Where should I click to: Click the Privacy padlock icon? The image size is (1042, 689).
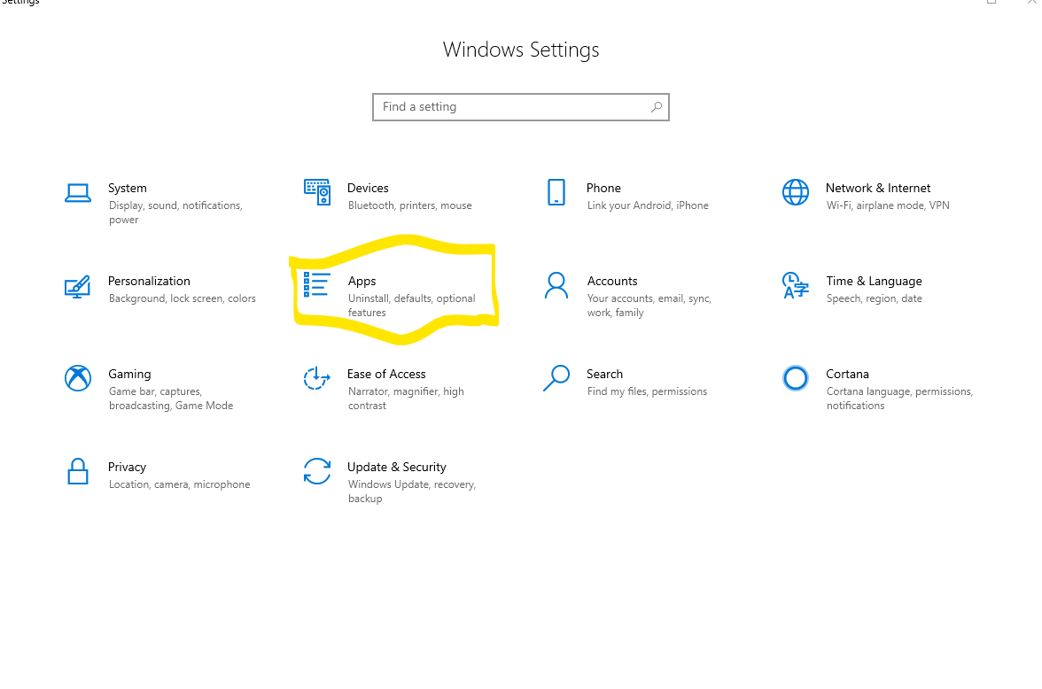78,471
